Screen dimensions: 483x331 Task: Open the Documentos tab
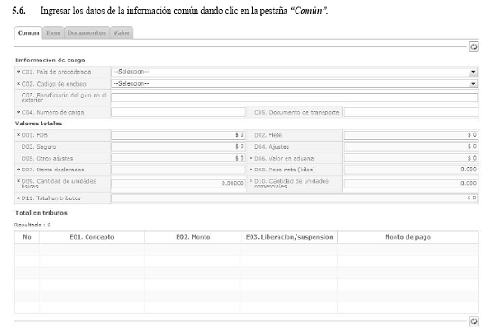click(x=87, y=32)
